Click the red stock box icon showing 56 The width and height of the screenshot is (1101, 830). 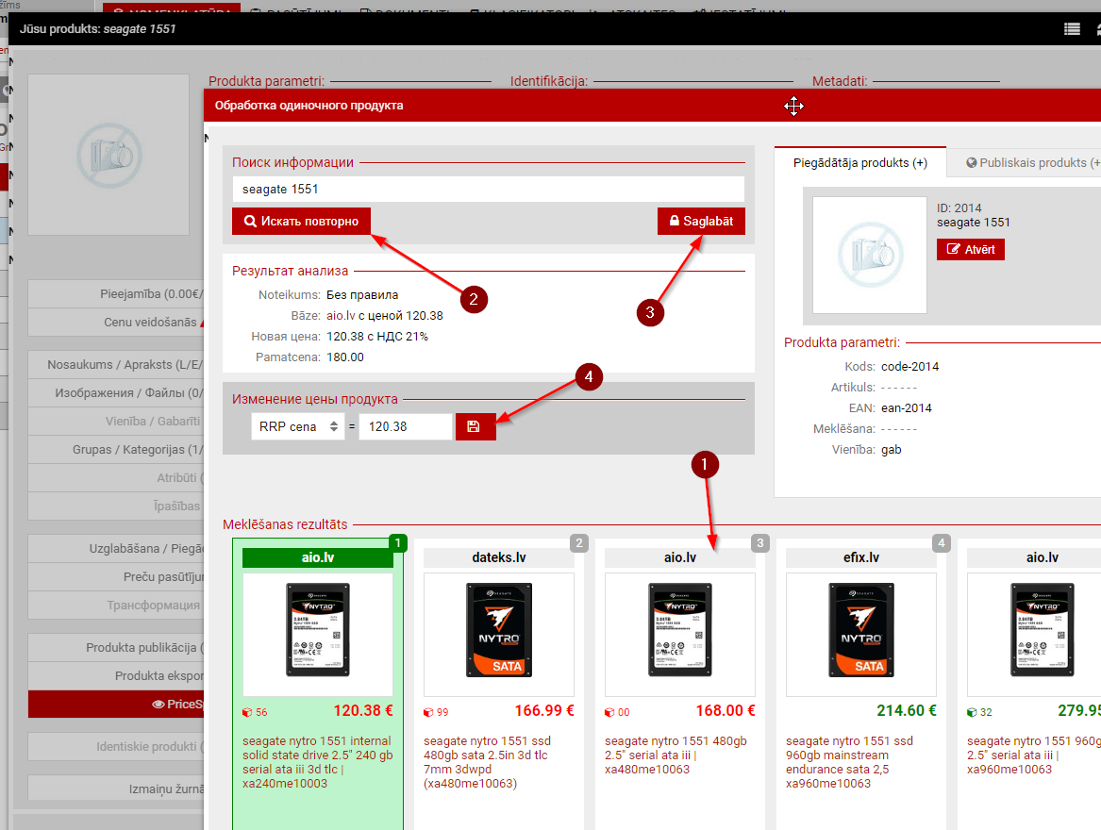[248, 712]
